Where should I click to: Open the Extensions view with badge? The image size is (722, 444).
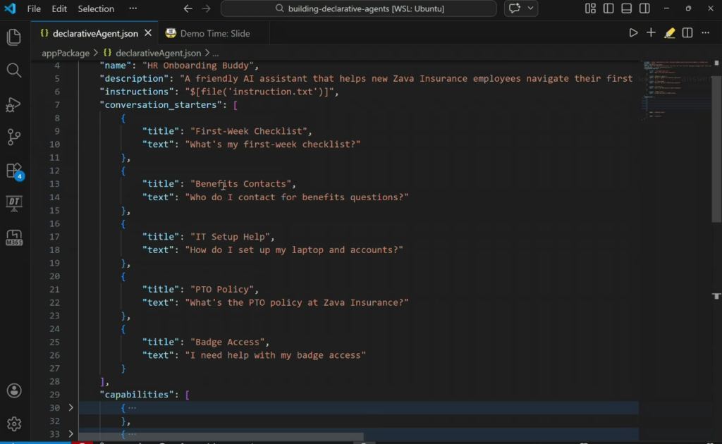(x=13, y=171)
